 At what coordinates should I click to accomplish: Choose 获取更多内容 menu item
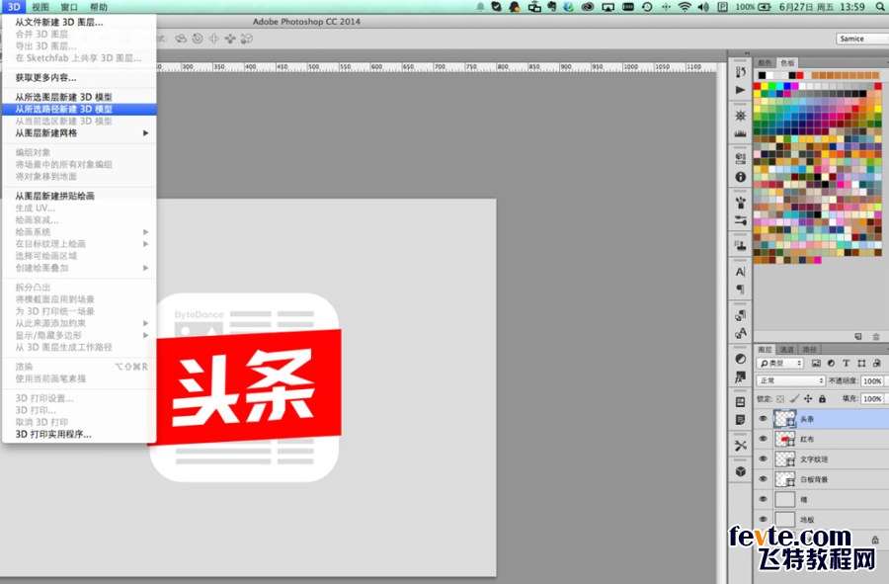(x=79, y=77)
